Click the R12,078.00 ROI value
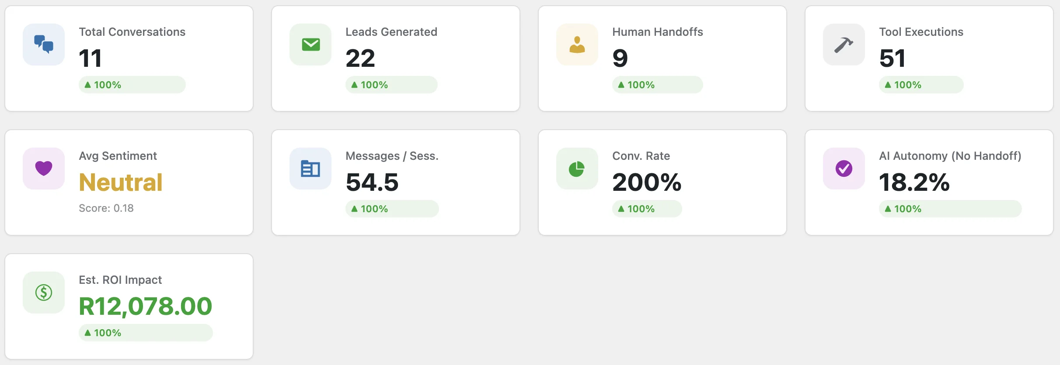This screenshot has height=365, width=1060. [x=146, y=306]
